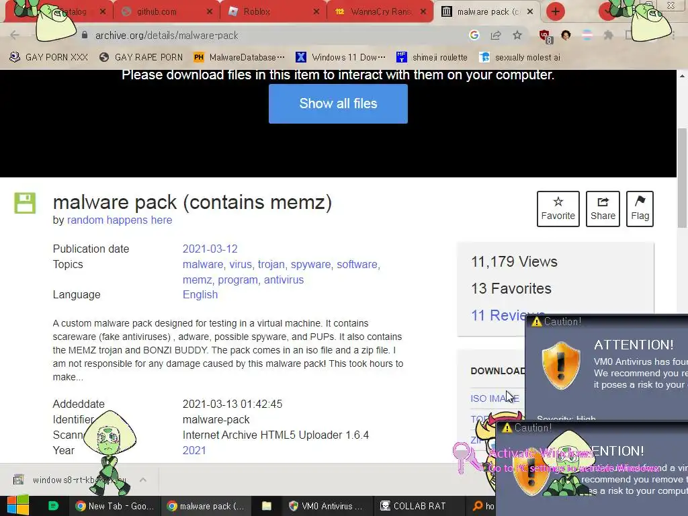
Task: Expand the windows8-rt download item menu
Action: [x=143, y=480]
